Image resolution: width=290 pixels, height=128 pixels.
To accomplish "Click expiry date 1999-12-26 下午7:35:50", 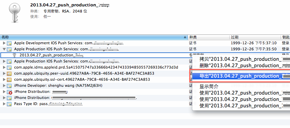I will point(254,49).
